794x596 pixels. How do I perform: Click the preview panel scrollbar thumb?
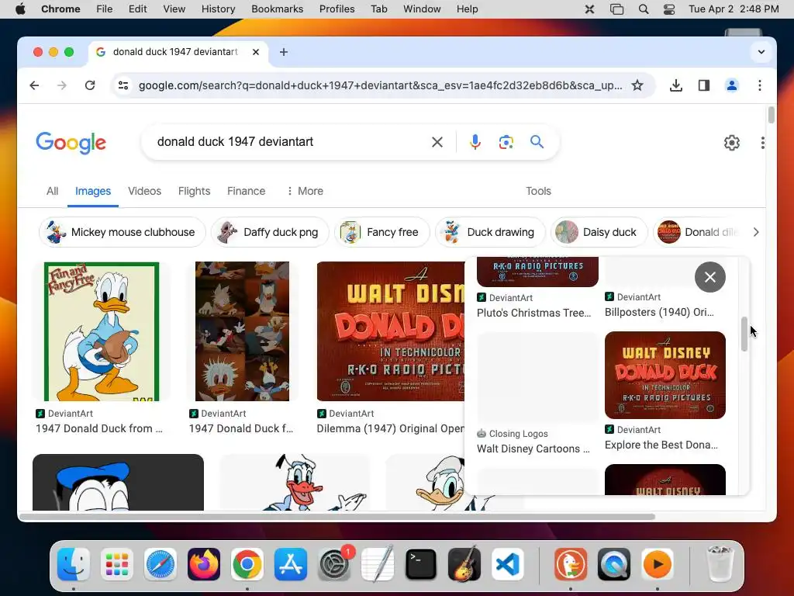[744, 334]
